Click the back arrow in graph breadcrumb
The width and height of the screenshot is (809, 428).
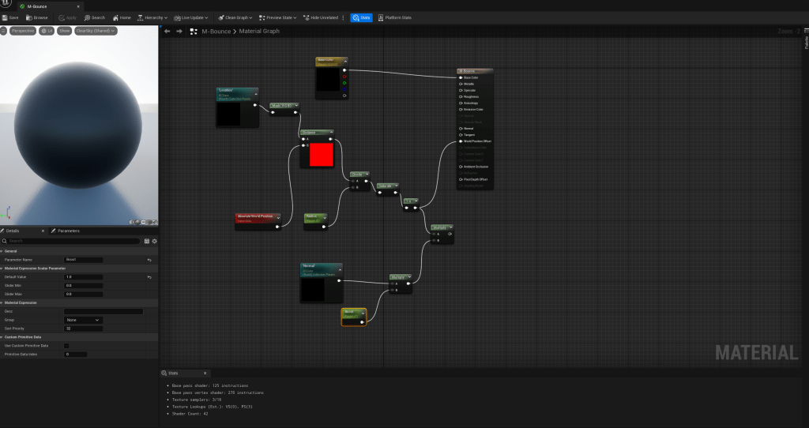coord(167,32)
